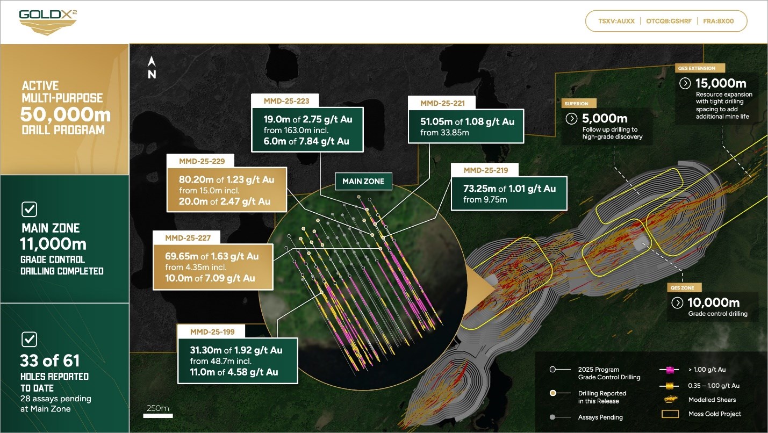Toggle the Main Zone 11,000m checkbox
Image resolution: width=768 pixels, height=433 pixels.
pyautogui.click(x=28, y=209)
